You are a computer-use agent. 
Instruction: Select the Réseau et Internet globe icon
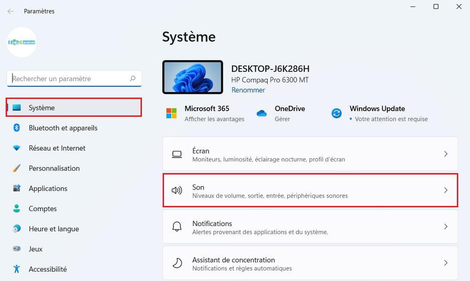16,148
